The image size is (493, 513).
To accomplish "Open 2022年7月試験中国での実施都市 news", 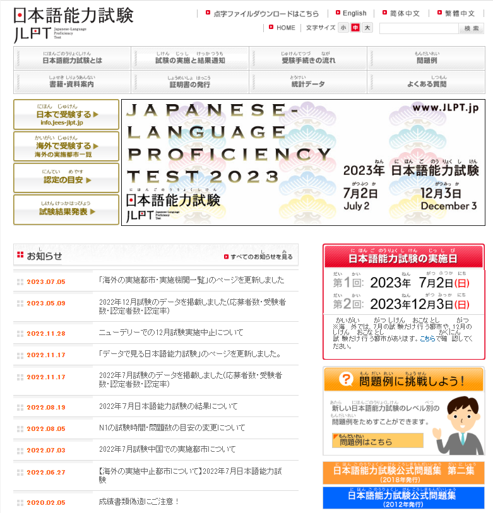I will pos(167,449).
